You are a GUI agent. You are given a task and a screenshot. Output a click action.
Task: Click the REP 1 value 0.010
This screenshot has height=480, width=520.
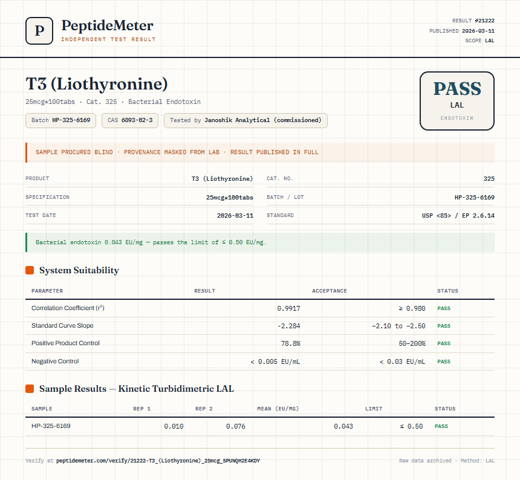coord(174,427)
